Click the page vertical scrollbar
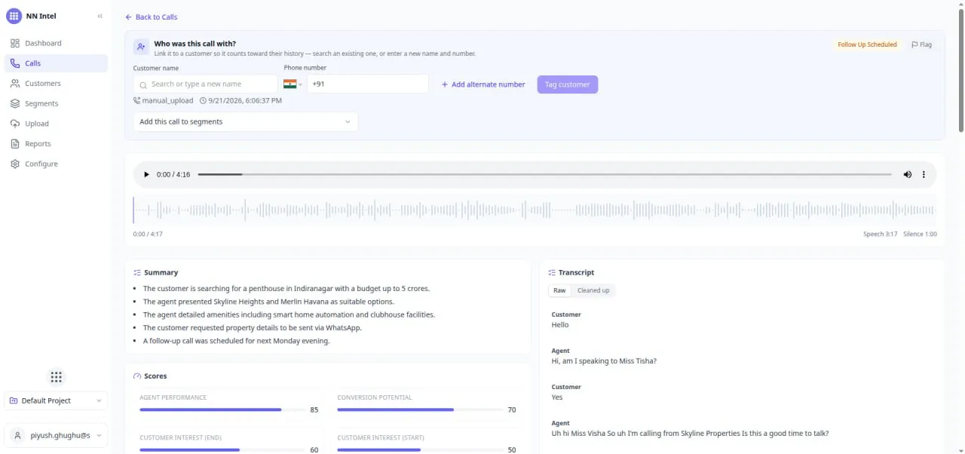Image resolution: width=965 pixels, height=454 pixels. [960, 72]
